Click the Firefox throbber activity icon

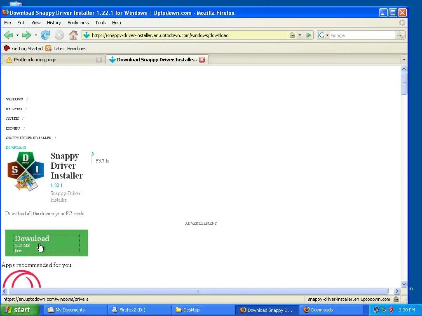pyautogui.click(x=402, y=23)
